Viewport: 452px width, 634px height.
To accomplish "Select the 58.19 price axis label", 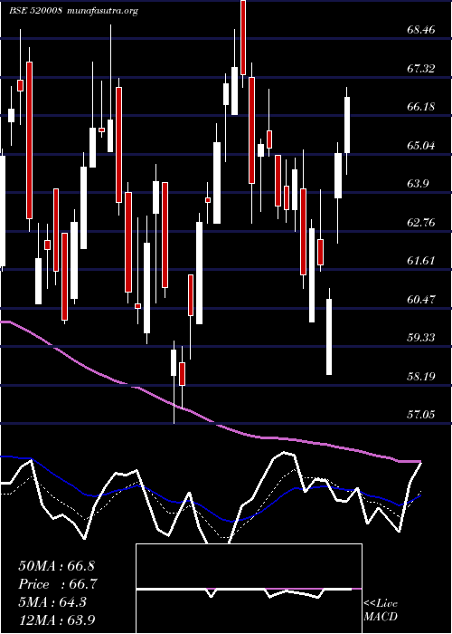I will point(421,377).
